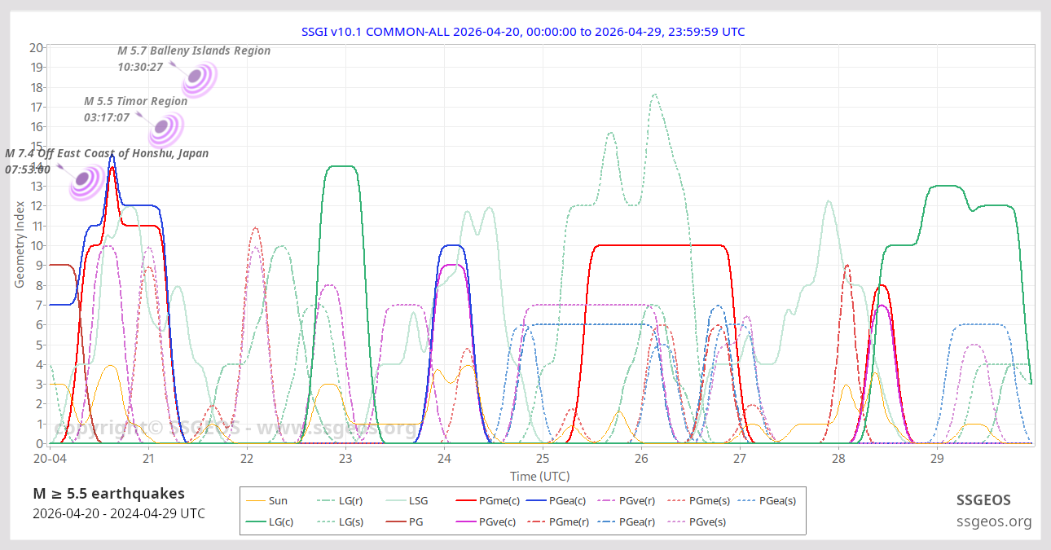
Task: Click the Time (UTC) axis label
Action: pos(539,476)
